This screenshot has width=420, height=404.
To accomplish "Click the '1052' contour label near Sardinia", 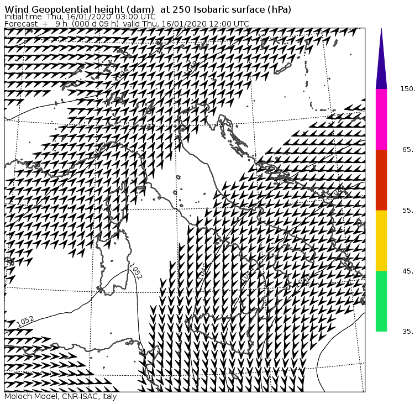I will (135, 271).
